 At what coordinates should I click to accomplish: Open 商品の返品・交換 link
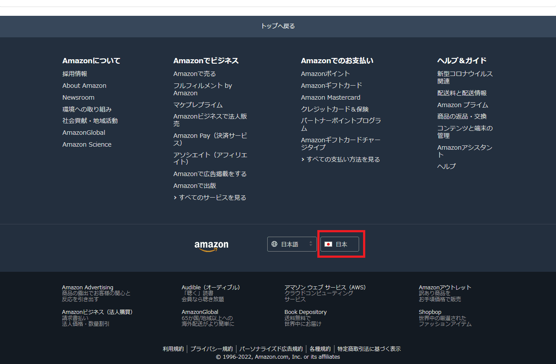tap(462, 116)
